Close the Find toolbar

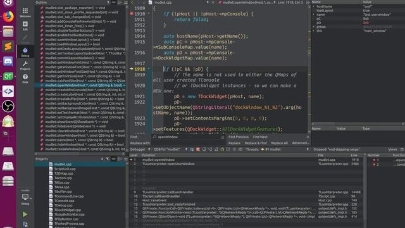pos(308,137)
